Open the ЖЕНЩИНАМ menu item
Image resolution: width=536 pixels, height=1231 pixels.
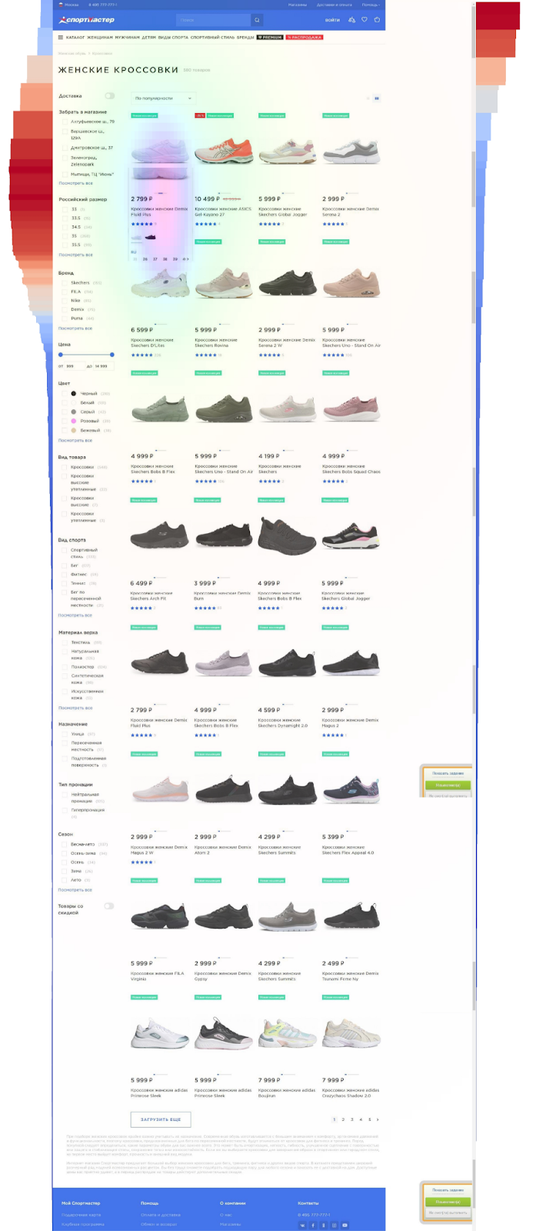100,37
